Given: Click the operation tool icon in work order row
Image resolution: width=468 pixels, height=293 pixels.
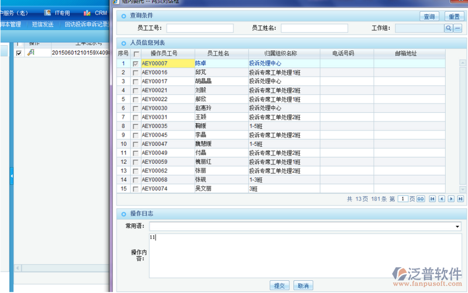Looking at the screenshot, I should click(x=31, y=53).
